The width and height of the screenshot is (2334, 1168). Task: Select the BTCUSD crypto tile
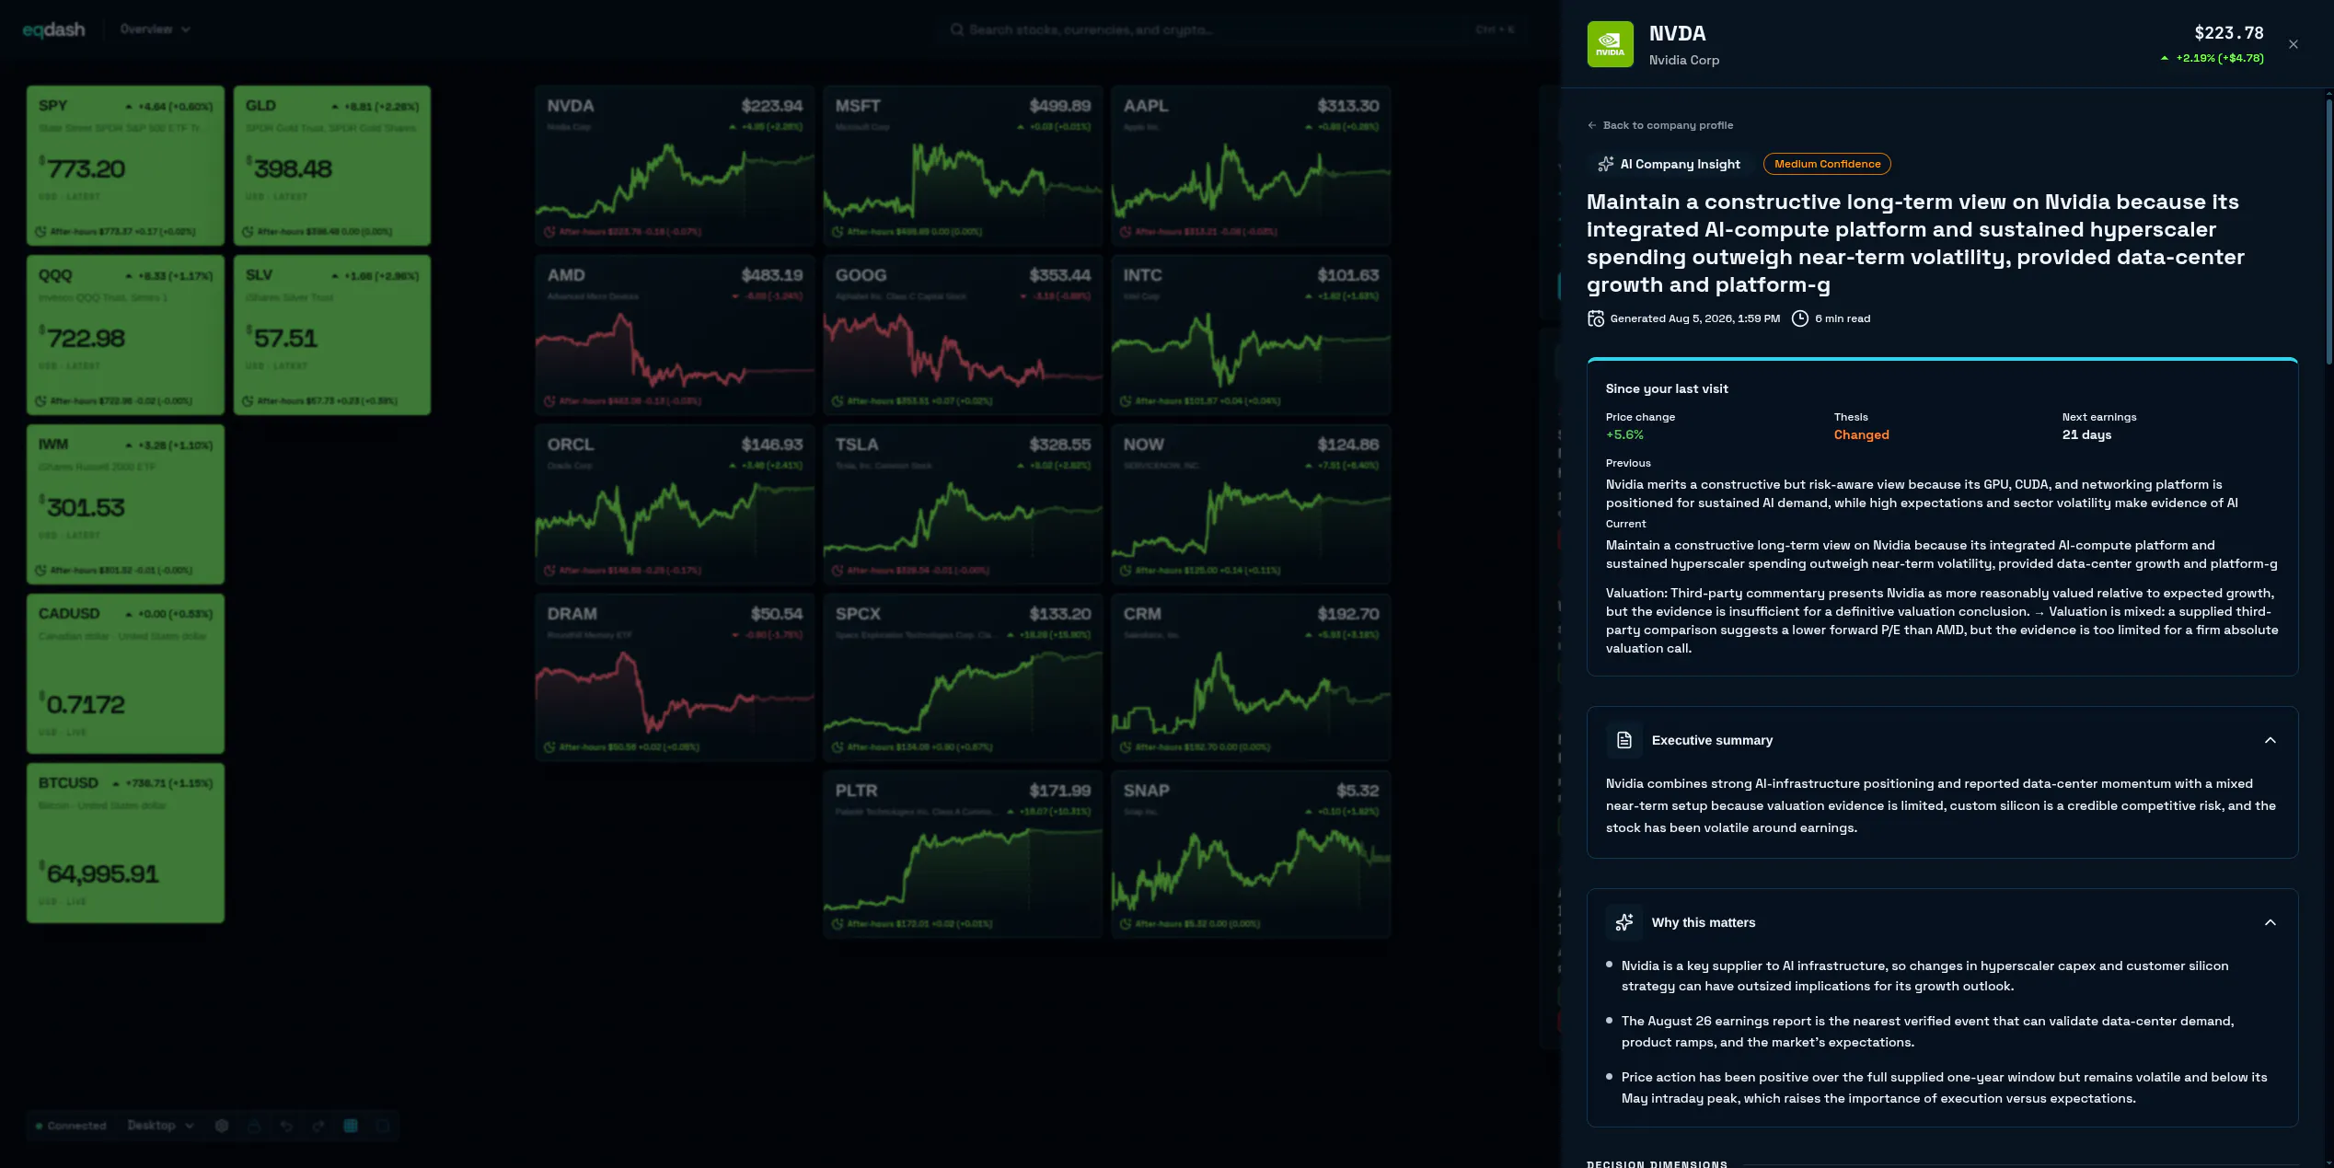tap(125, 843)
